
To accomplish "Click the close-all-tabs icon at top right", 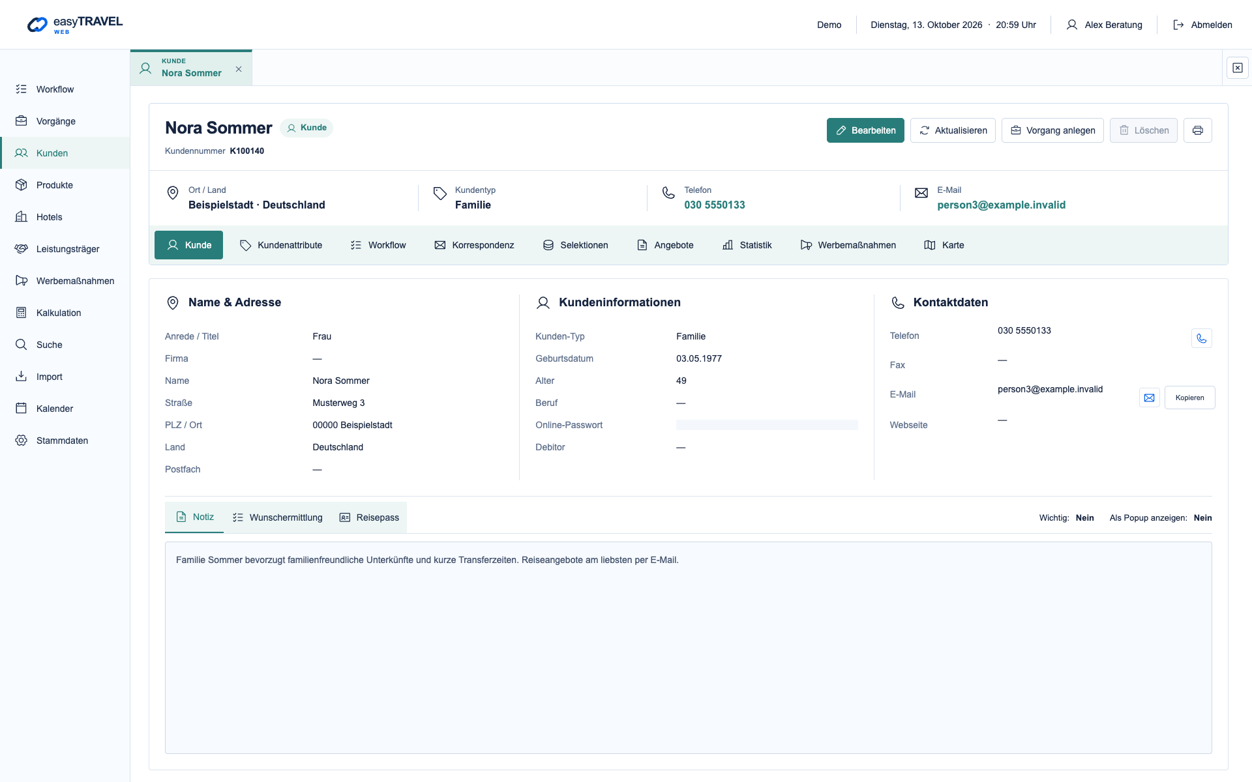I will (x=1237, y=68).
